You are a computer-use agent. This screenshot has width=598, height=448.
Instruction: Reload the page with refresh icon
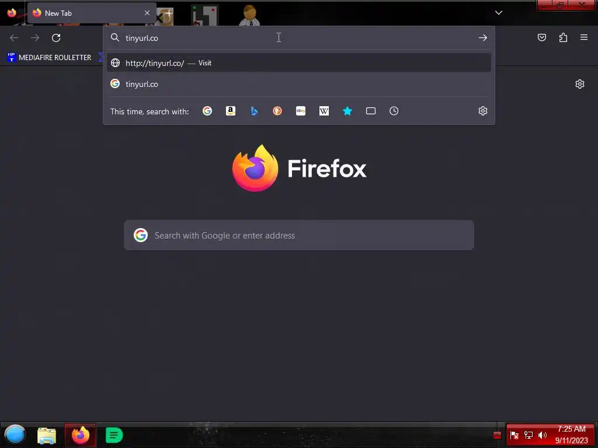(x=56, y=38)
